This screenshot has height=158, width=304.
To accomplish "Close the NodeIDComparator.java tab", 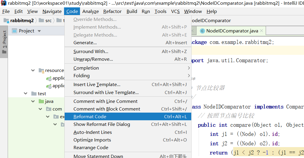I will click(x=261, y=31).
